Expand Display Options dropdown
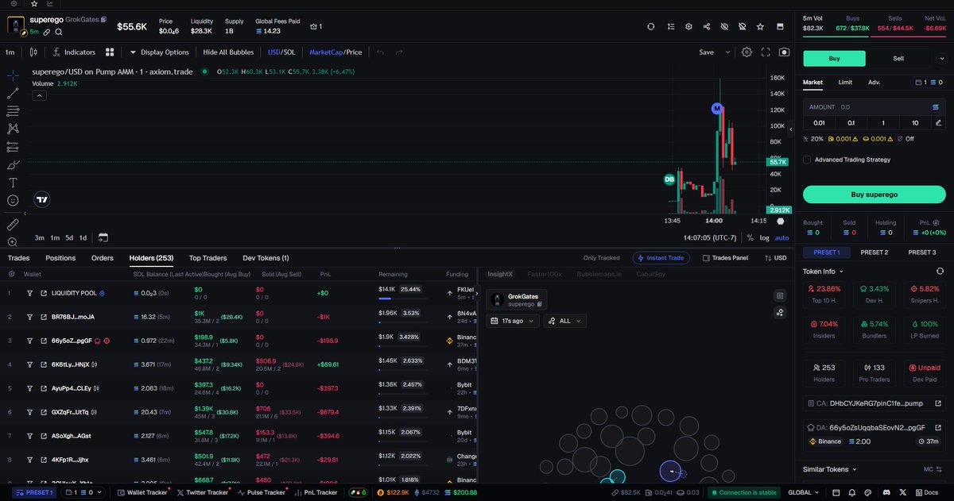 click(x=159, y=52)
